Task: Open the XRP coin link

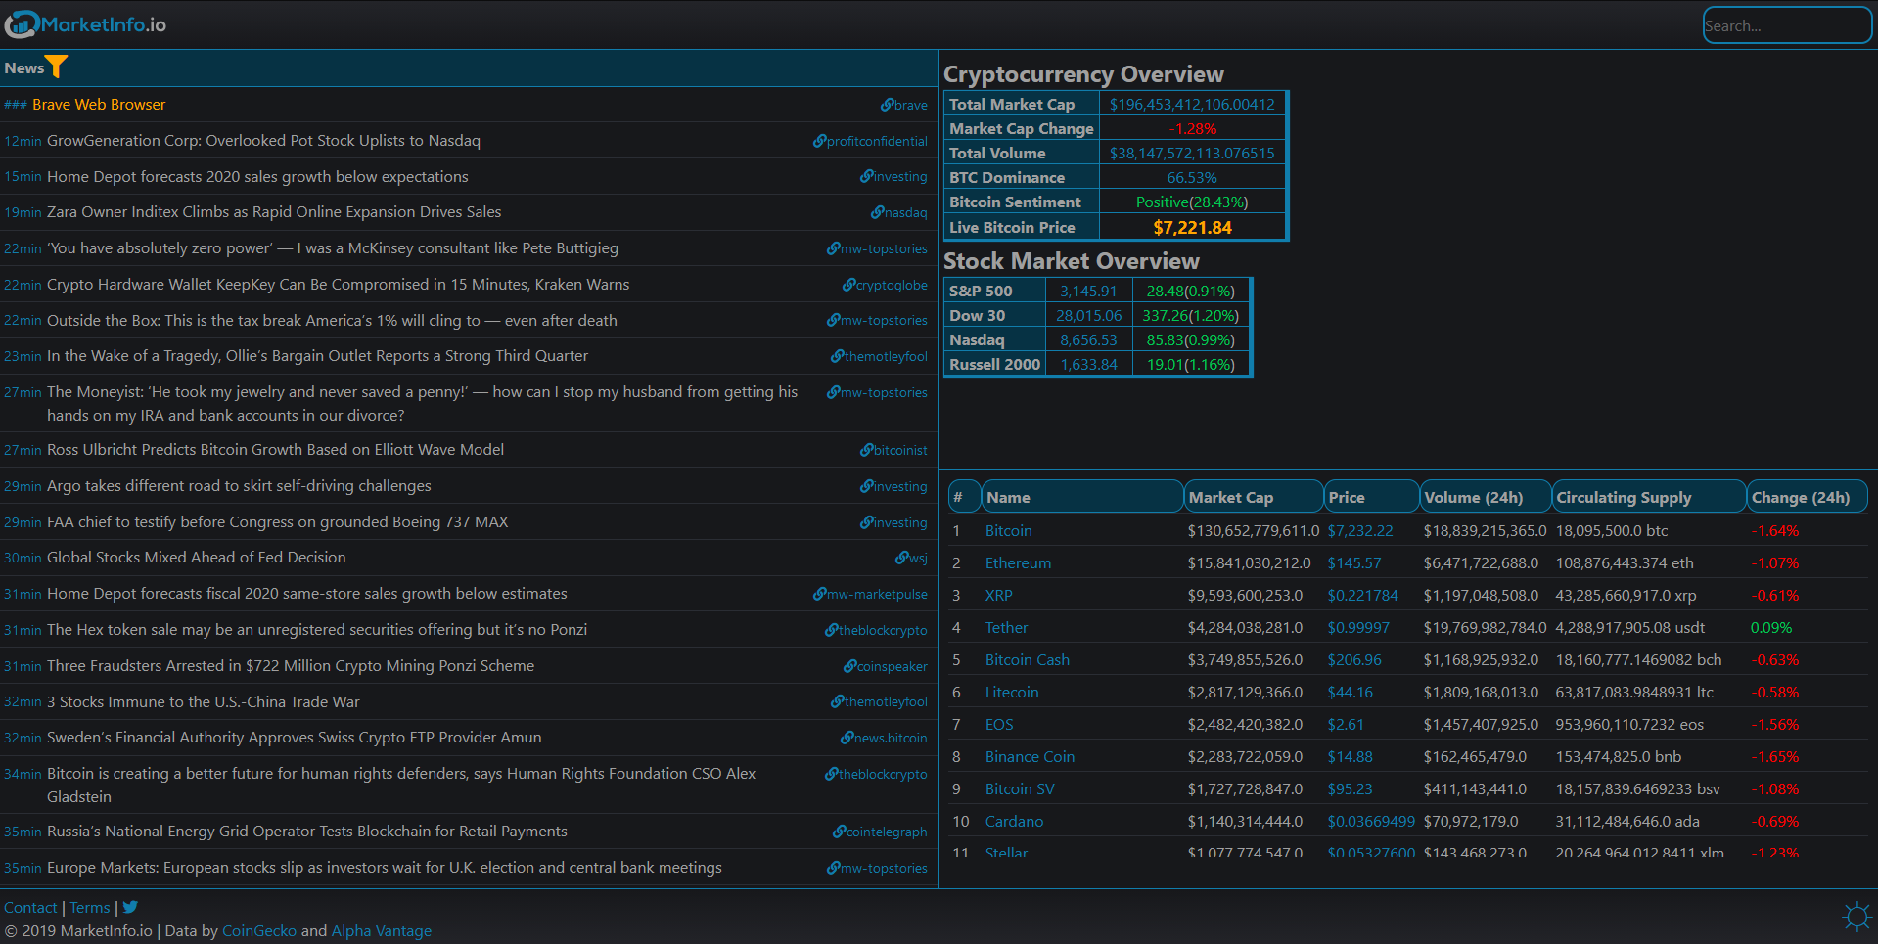Action: point(999,595)
